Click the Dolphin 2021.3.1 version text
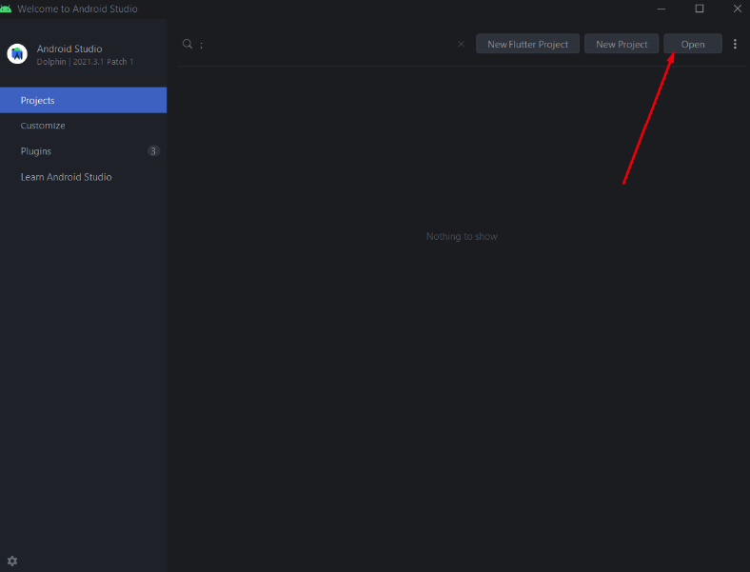This screenshot has height=572, width=750. point(85,62)
